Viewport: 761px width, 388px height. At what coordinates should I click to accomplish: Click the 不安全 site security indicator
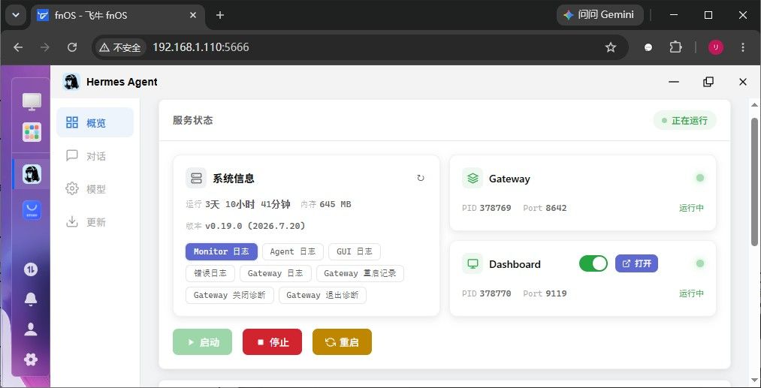tap(120, 47)
